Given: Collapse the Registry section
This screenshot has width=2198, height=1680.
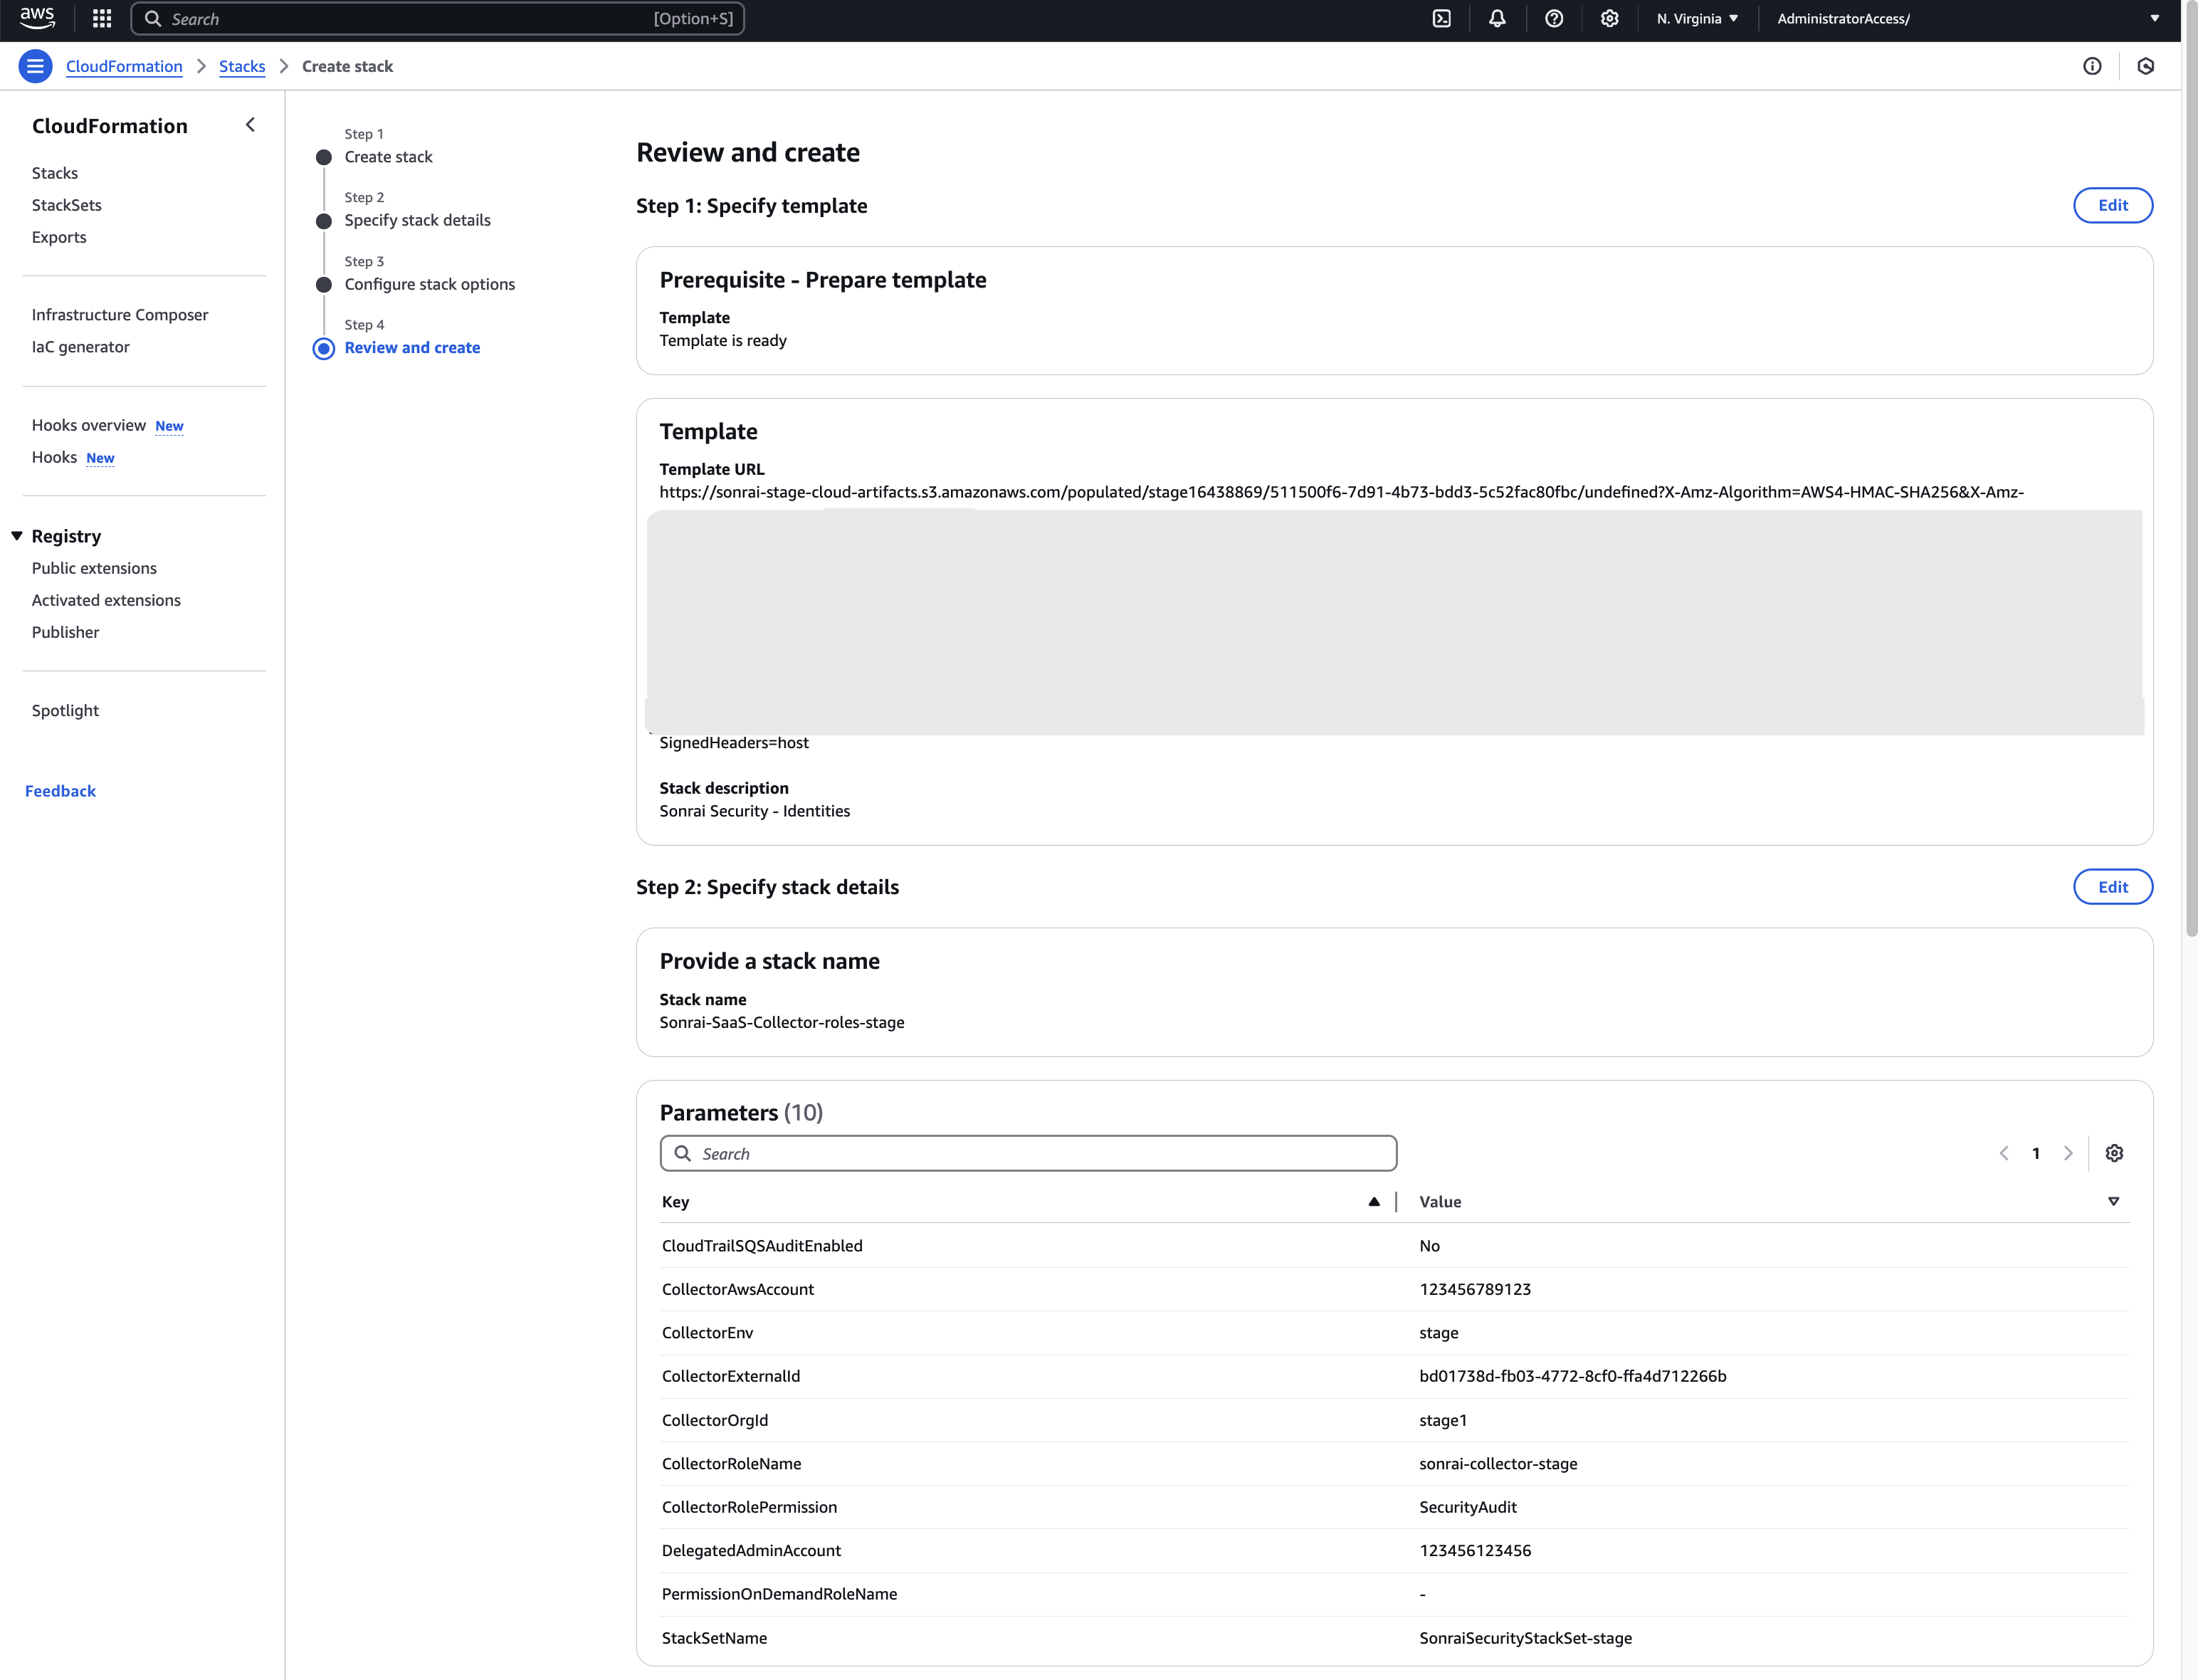Looking at the screenshot, I should pyautogui.click(x=17, y=536).
